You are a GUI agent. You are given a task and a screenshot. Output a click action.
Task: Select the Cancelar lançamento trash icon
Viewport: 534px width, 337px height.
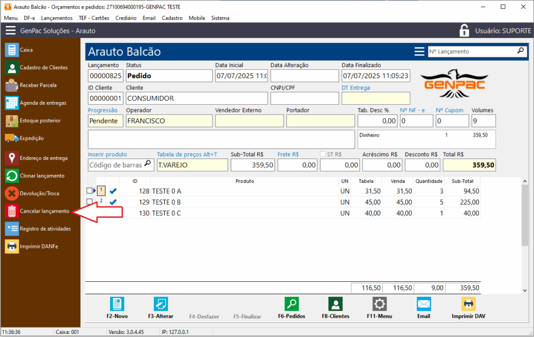pyautogui.click(x=11, y=211)
